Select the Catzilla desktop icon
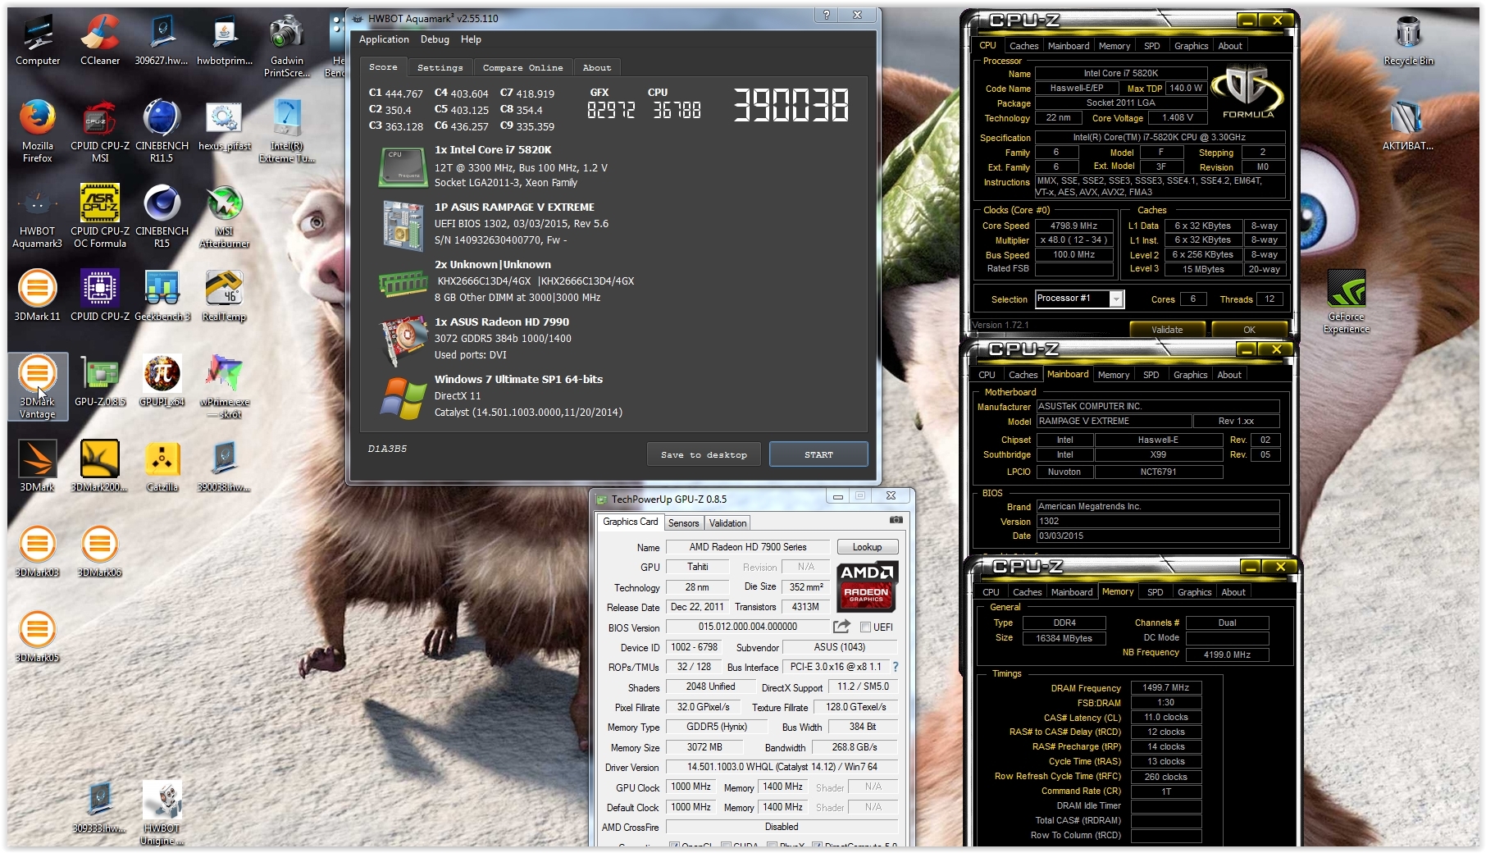The width and height of the screenshot is (1486, 853). pyautogui.click(x=162, y=466)
